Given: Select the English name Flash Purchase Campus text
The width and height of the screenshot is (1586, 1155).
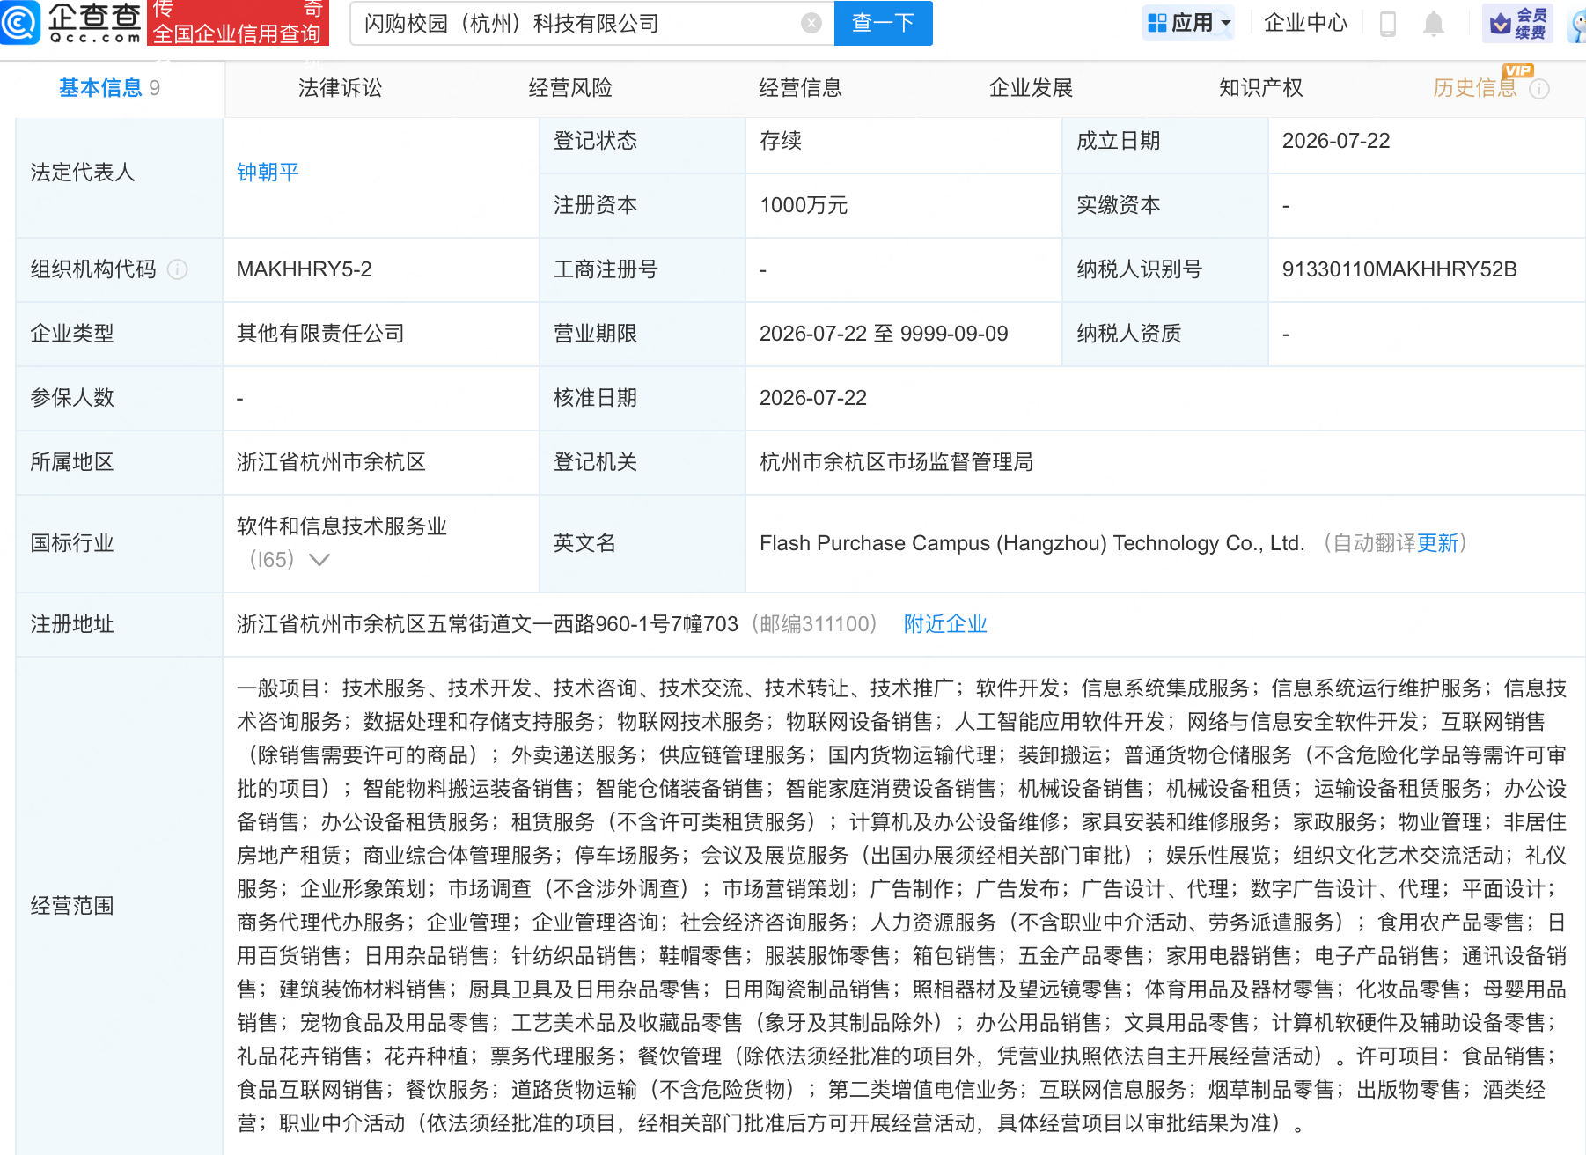Looking at the screenshot, I should [x=1032, y=543].
